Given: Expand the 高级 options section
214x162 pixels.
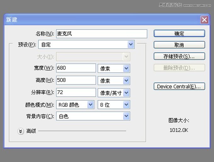Looking at the screenshot, I should [x=21, y=131].
